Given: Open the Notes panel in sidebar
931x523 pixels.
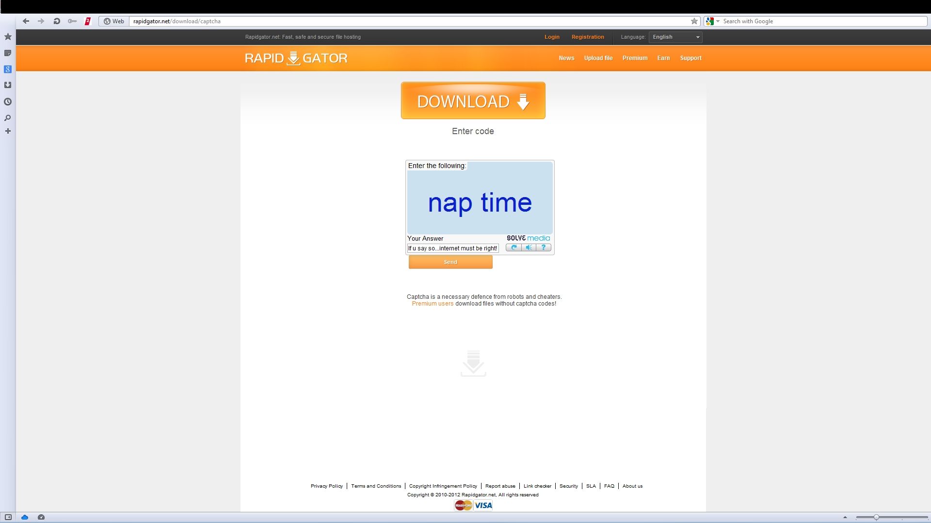Looking at the screenshot, I should [8, 53].
